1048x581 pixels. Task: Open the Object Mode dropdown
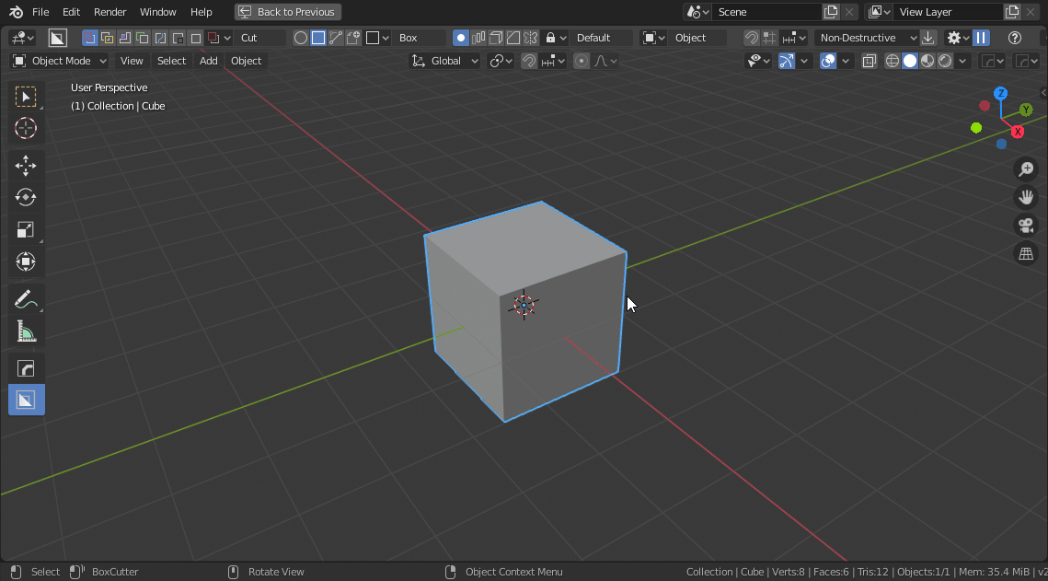[x=60, y=61]
